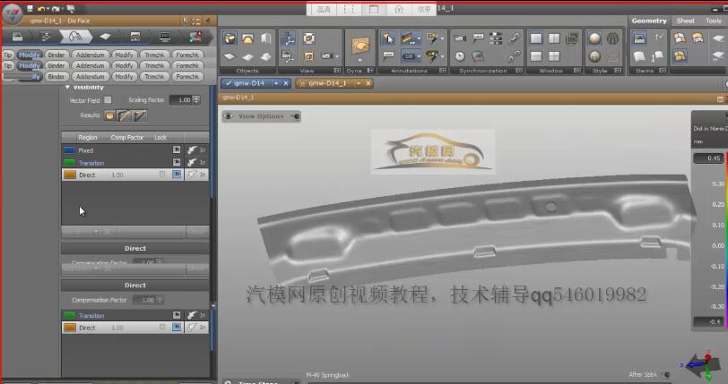
Task: Click the clock icon in Synchronization group
Action: pos(459,55)
